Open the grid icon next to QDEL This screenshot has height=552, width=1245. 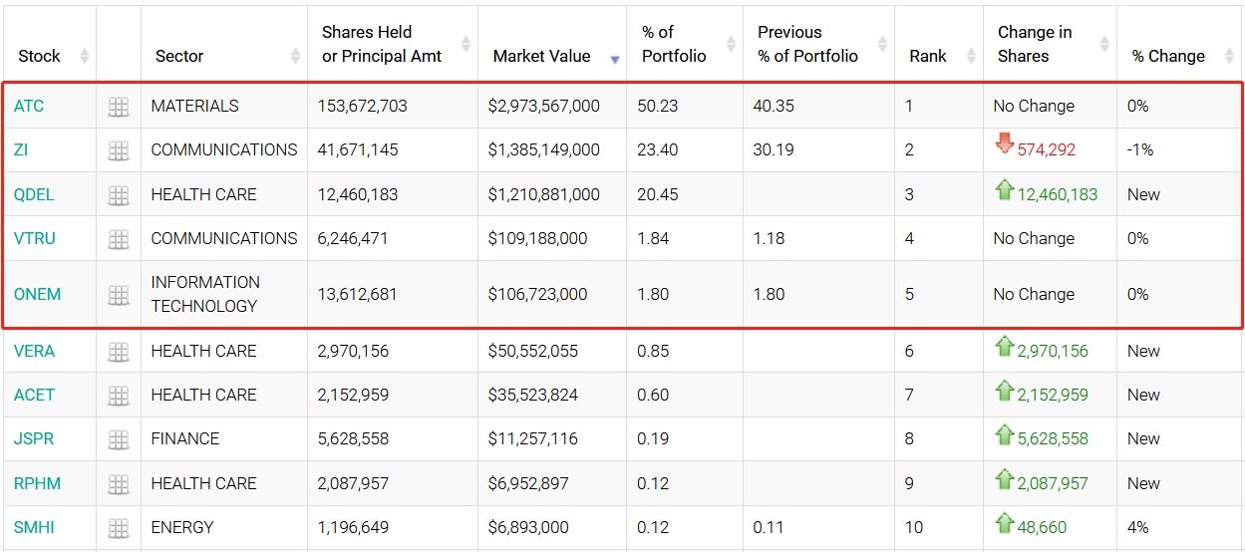(x=119, y=195)
